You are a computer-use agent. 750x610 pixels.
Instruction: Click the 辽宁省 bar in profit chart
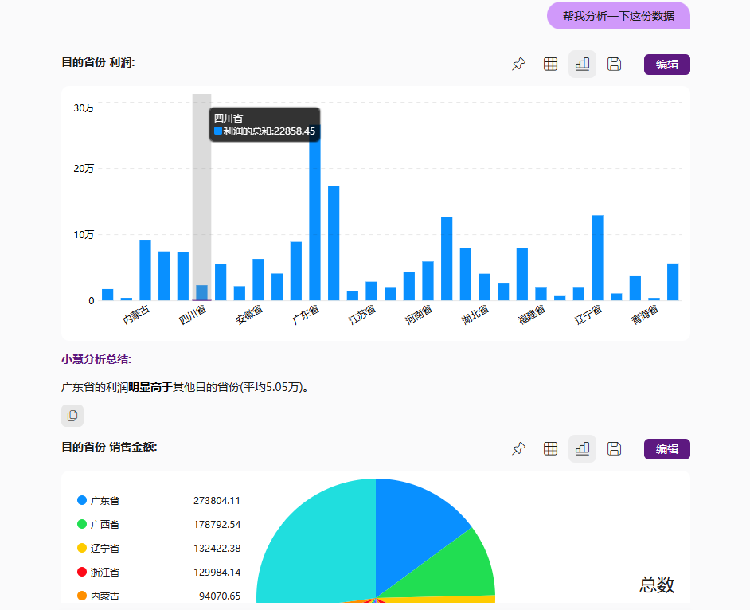click(x=597, y=258)
